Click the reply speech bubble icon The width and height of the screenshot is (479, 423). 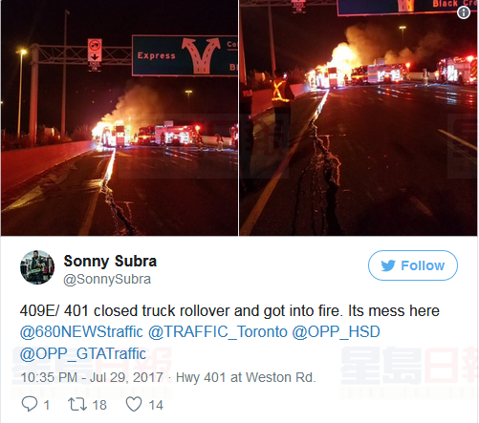(30, 405)
